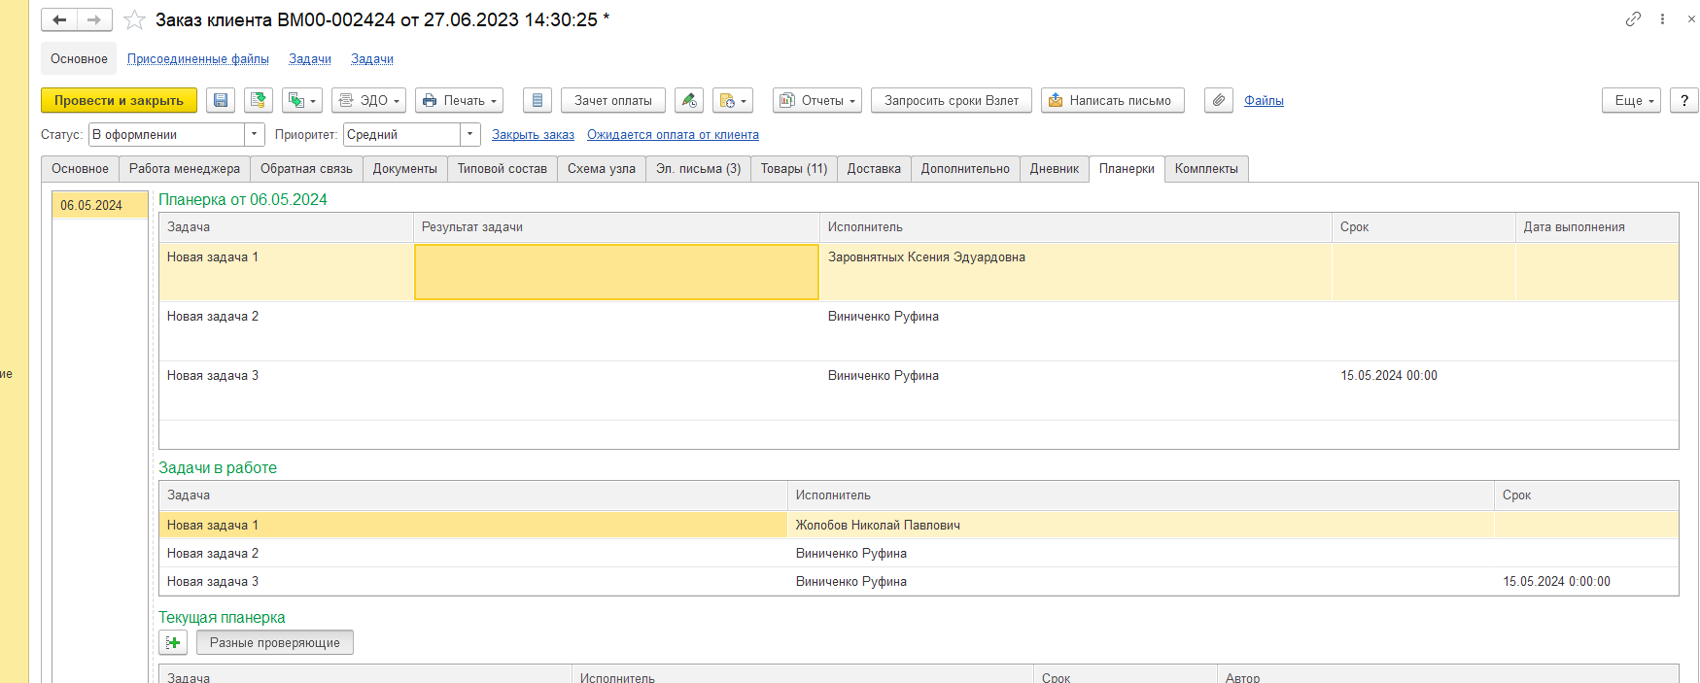Expand the Статус dropdown arrow
The height and width of the screenshot is (683, 1700).
pos(255,134)
